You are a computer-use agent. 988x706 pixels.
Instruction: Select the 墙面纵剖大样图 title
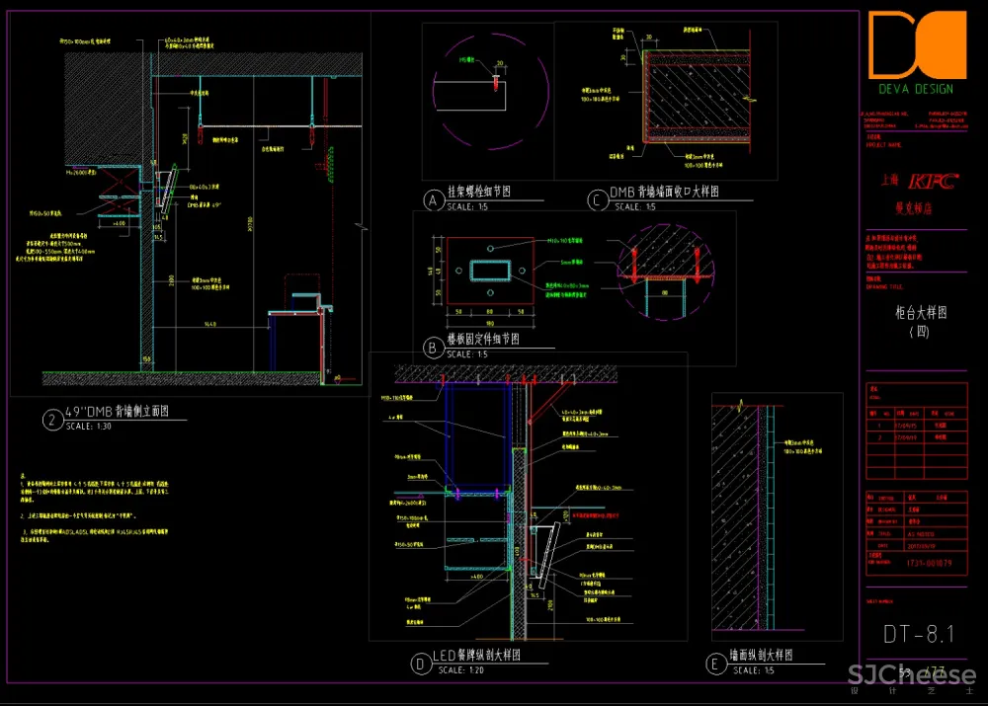[762, 656]
